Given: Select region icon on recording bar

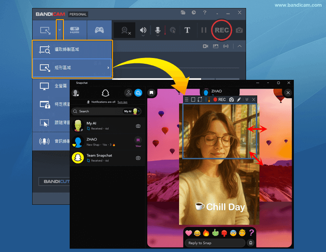Looking at the screenshot, I should (x=200, y=99).
